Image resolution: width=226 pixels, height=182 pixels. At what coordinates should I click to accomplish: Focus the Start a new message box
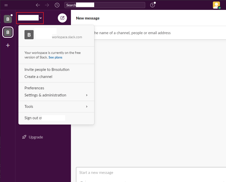point(151,173)
